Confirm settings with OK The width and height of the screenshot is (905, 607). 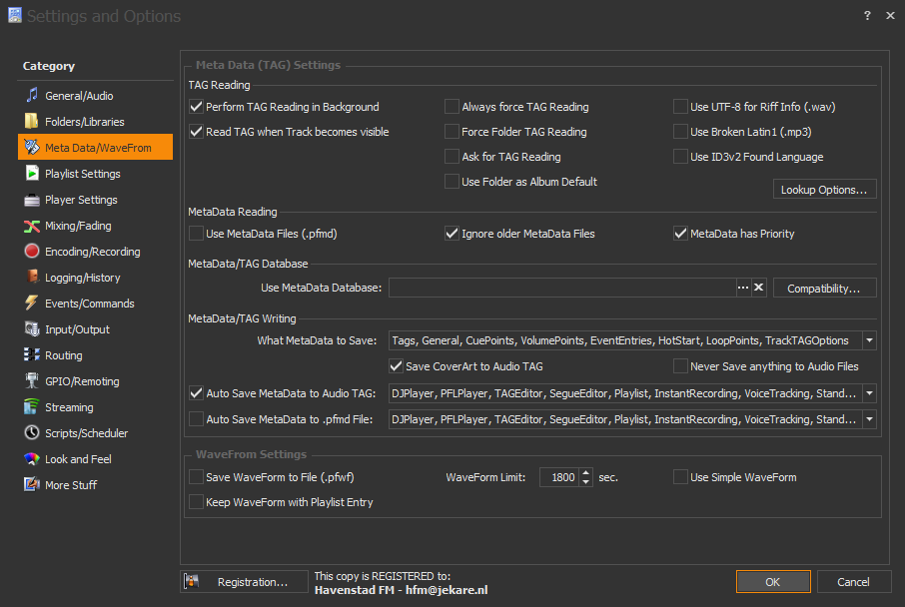(773, 582)
